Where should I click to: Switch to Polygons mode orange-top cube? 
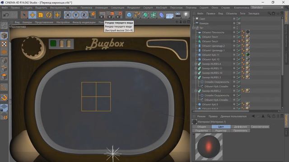point(4,76)
